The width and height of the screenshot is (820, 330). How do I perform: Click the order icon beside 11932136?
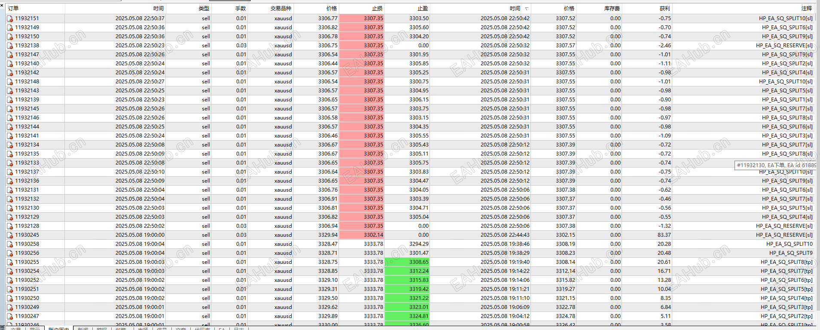tap(10, 181)
